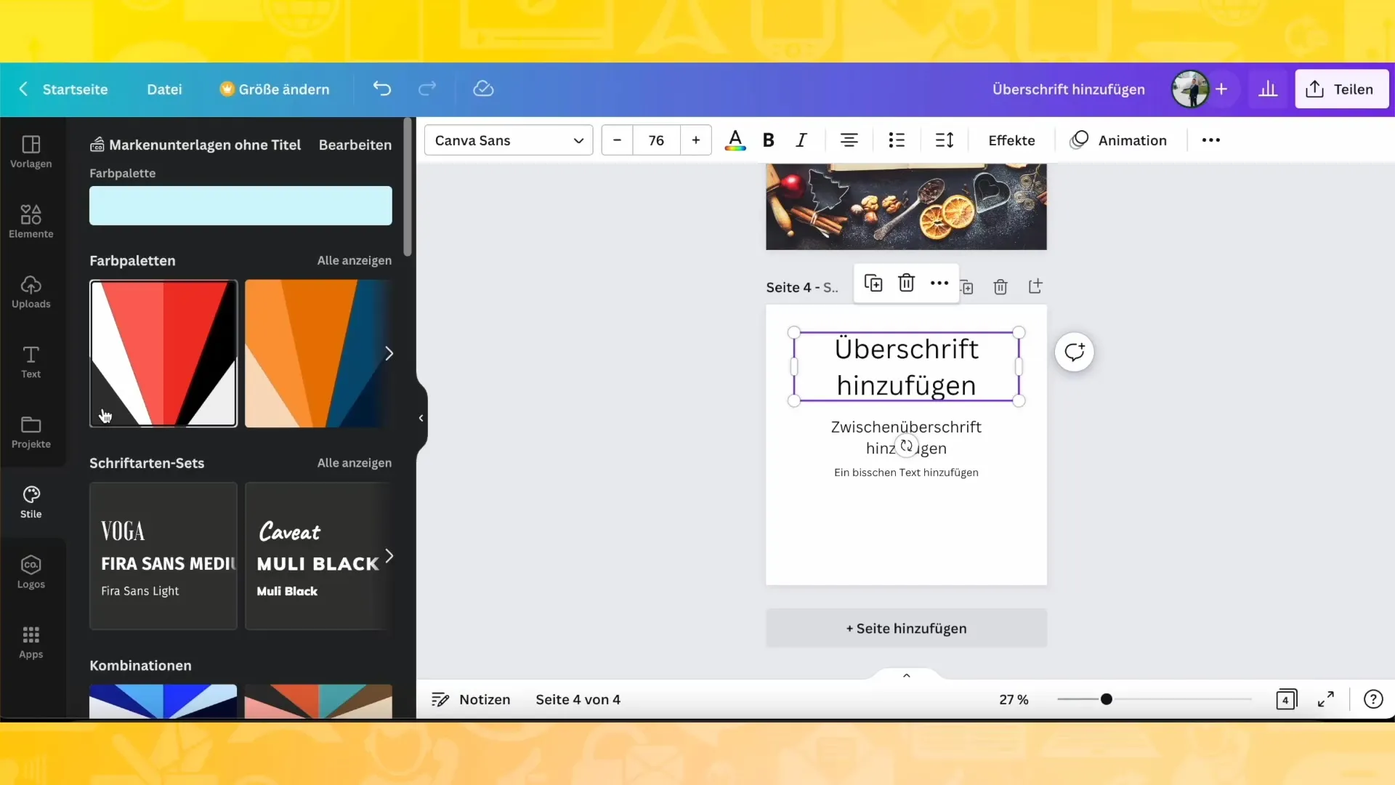Click font size input field showing 76

(x=655, y=140)
